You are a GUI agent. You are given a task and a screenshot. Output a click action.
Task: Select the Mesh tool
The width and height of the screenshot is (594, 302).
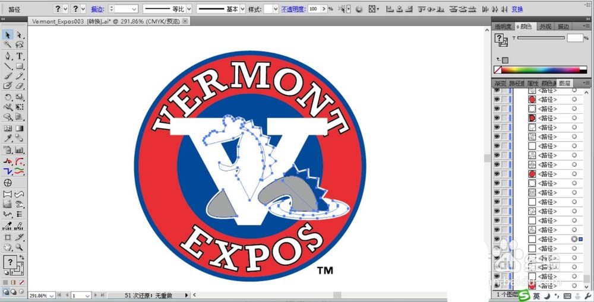[8, 128]
